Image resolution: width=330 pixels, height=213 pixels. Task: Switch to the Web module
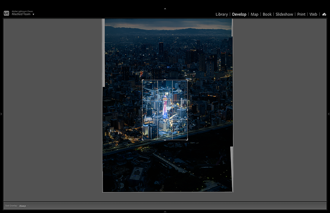coord(313,14)
